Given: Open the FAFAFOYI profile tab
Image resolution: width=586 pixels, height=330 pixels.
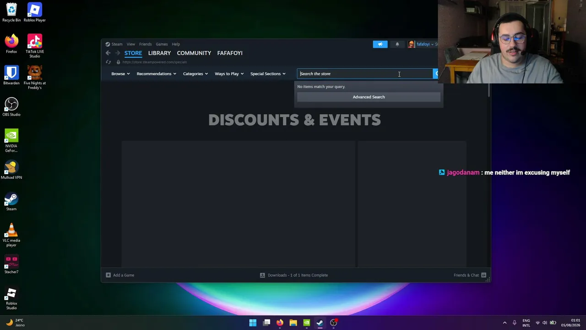Looking at the screenshot, I should (x=230, y=53).
